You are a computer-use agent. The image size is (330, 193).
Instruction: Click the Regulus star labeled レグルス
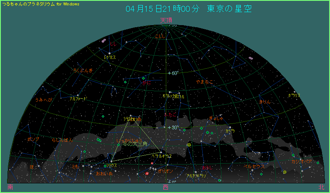point(109,53)
